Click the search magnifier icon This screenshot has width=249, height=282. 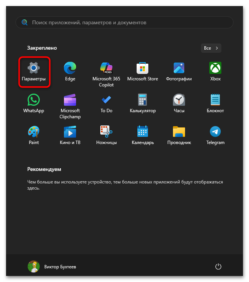coord(25,22)
